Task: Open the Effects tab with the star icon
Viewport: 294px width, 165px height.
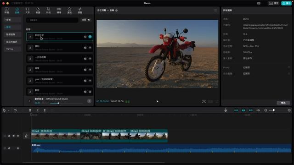Action: (48, 11)
